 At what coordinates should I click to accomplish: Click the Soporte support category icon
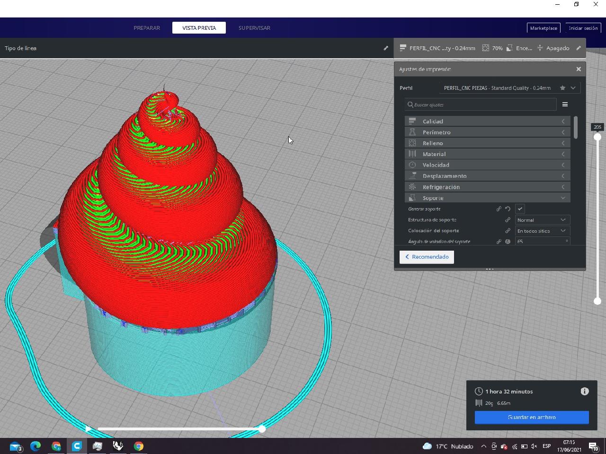[412, 198]
